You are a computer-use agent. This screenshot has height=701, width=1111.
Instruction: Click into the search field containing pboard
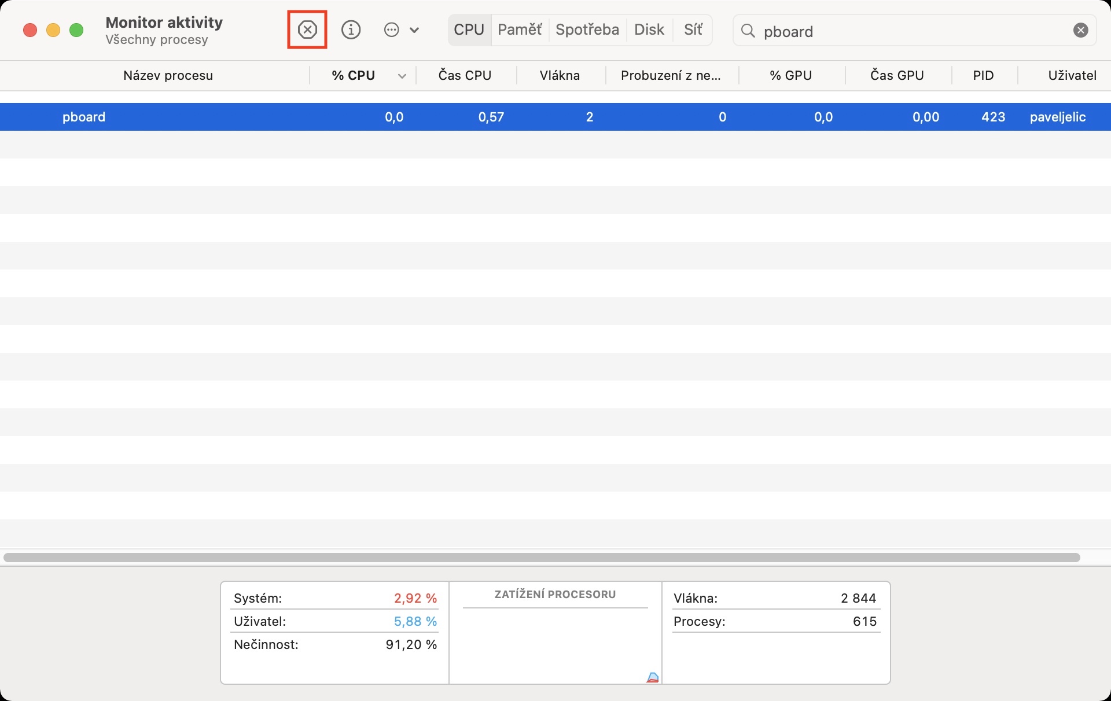tap(914, 31)
